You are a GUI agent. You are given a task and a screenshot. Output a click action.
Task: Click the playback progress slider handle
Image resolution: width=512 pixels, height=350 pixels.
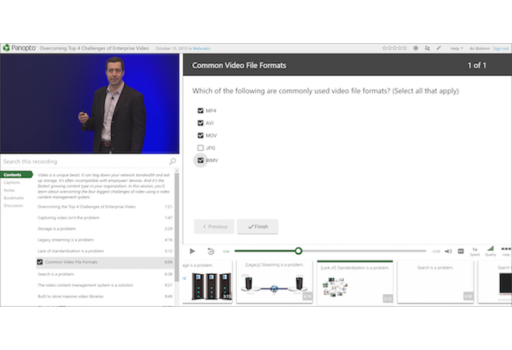coord(298,251)
